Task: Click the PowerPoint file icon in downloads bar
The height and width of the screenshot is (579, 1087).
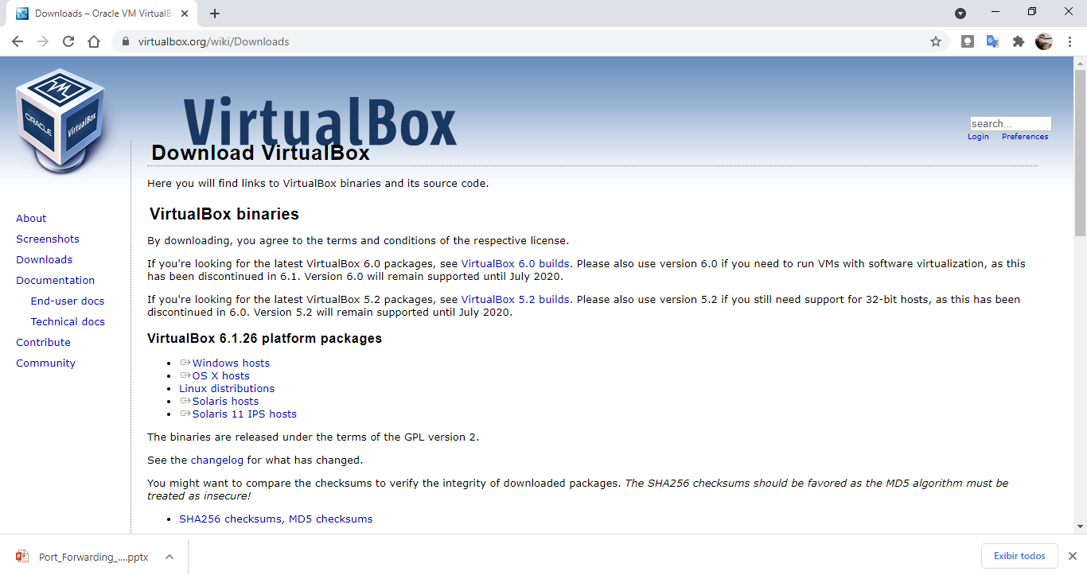Action: tap(22, 557)
